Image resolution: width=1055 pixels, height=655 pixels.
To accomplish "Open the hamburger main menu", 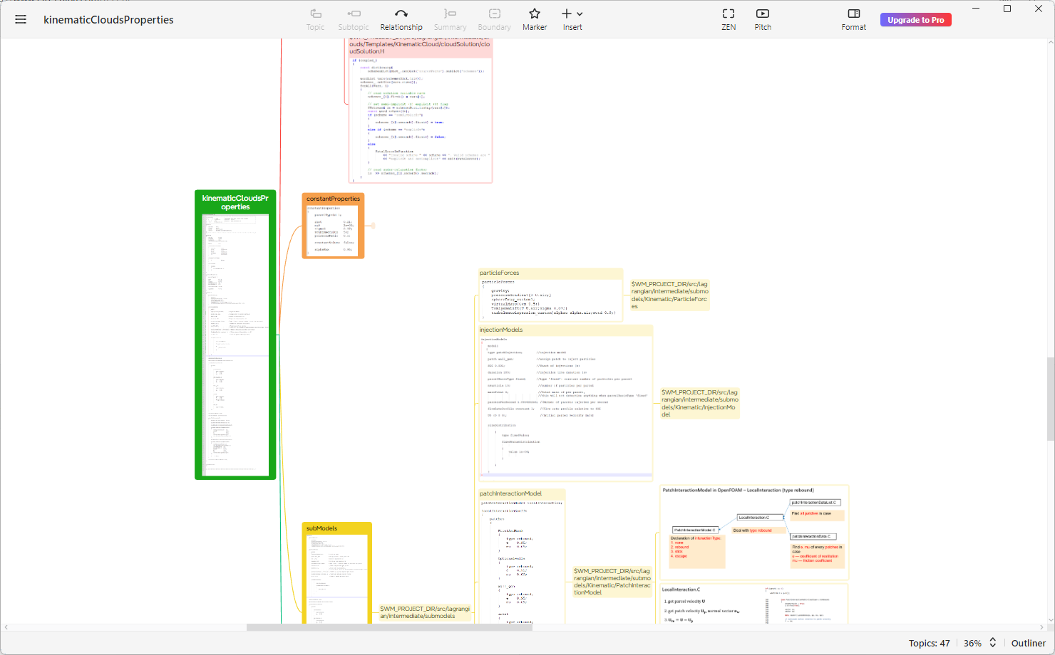I will [21, 20].
